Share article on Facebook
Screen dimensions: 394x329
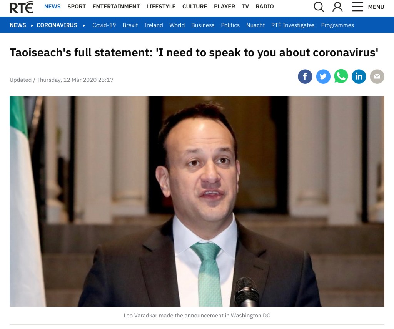305,76
